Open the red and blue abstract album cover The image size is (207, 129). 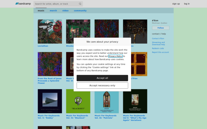(x=107, y=29)
